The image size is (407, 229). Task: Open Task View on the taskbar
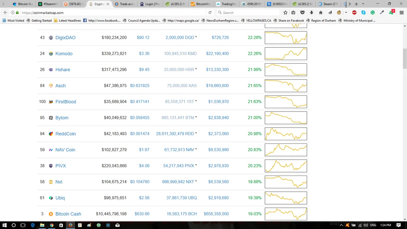pyautogui.click(x=23, y=225)
